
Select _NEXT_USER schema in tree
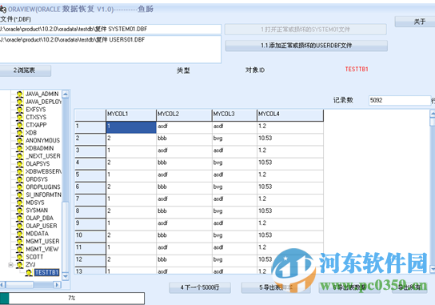coord(43,156)
